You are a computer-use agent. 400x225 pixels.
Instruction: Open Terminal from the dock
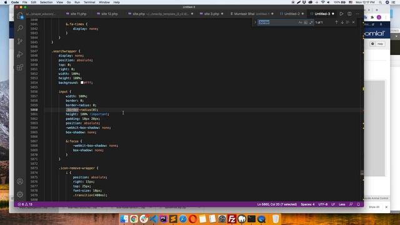[251, 219]
